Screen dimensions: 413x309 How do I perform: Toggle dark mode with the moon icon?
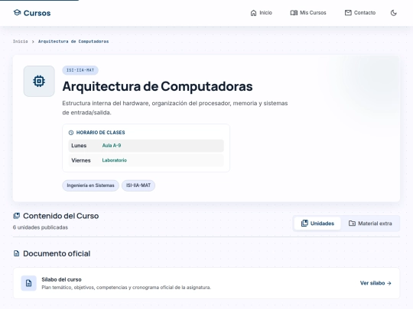coord(394,13)
